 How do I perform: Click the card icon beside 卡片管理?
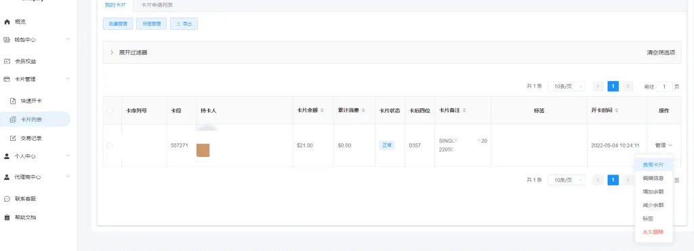click(7, 79)
